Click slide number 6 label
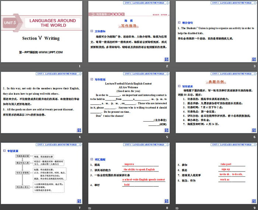Screen dimensions: 258x210 [x=254, y=137]
